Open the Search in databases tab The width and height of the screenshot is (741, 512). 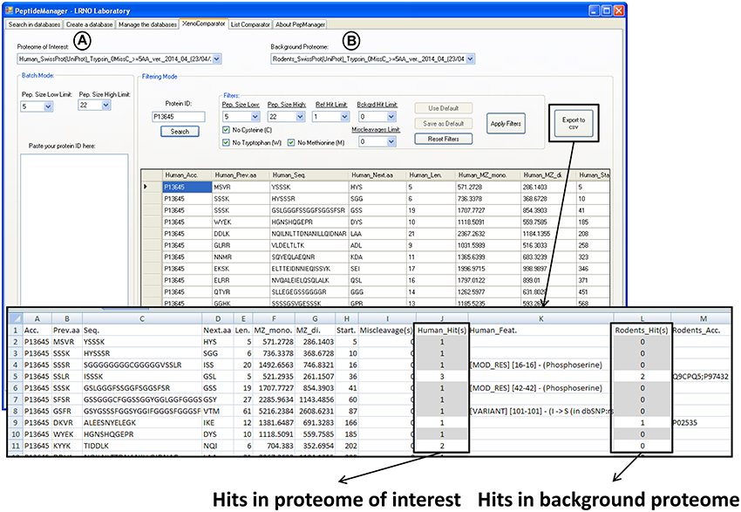(x=35, y=24)
